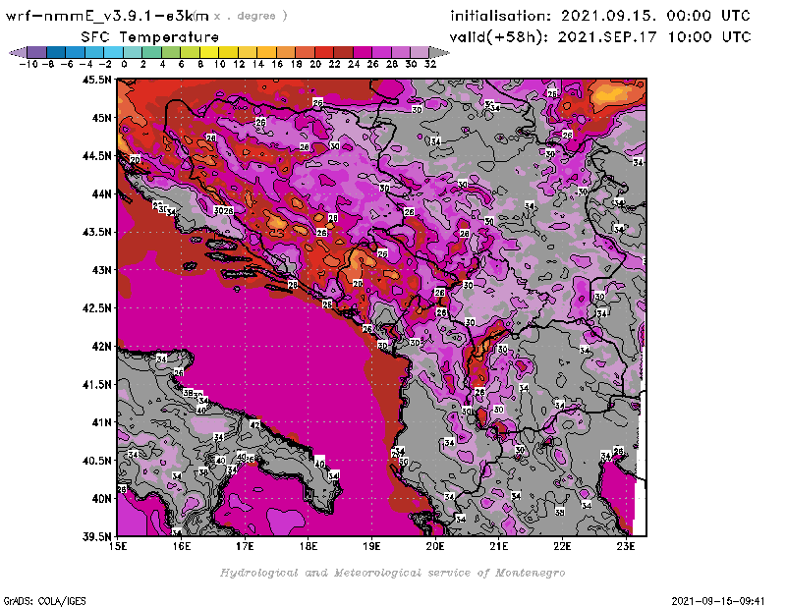Screen dimensions: 786x607
Task: Click the 'Hydrological and Meteorological service of Montenegro' caption
Action: [x=392, y=573]
